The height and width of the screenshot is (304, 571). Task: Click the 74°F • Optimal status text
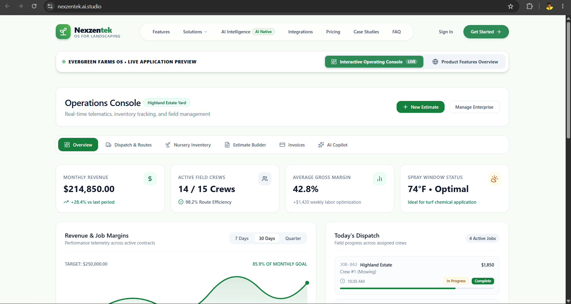tap(438, 189)
